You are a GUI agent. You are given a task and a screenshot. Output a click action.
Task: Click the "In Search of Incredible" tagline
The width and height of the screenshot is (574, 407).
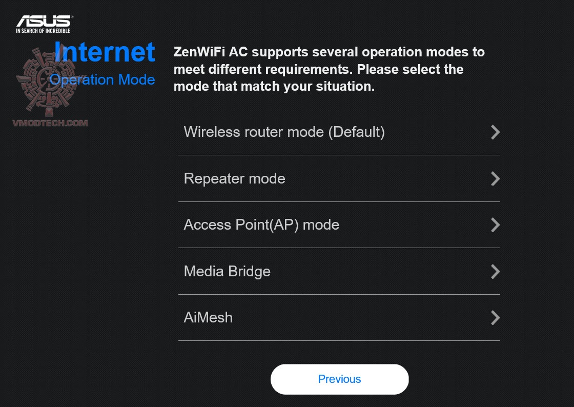(44, 31)
